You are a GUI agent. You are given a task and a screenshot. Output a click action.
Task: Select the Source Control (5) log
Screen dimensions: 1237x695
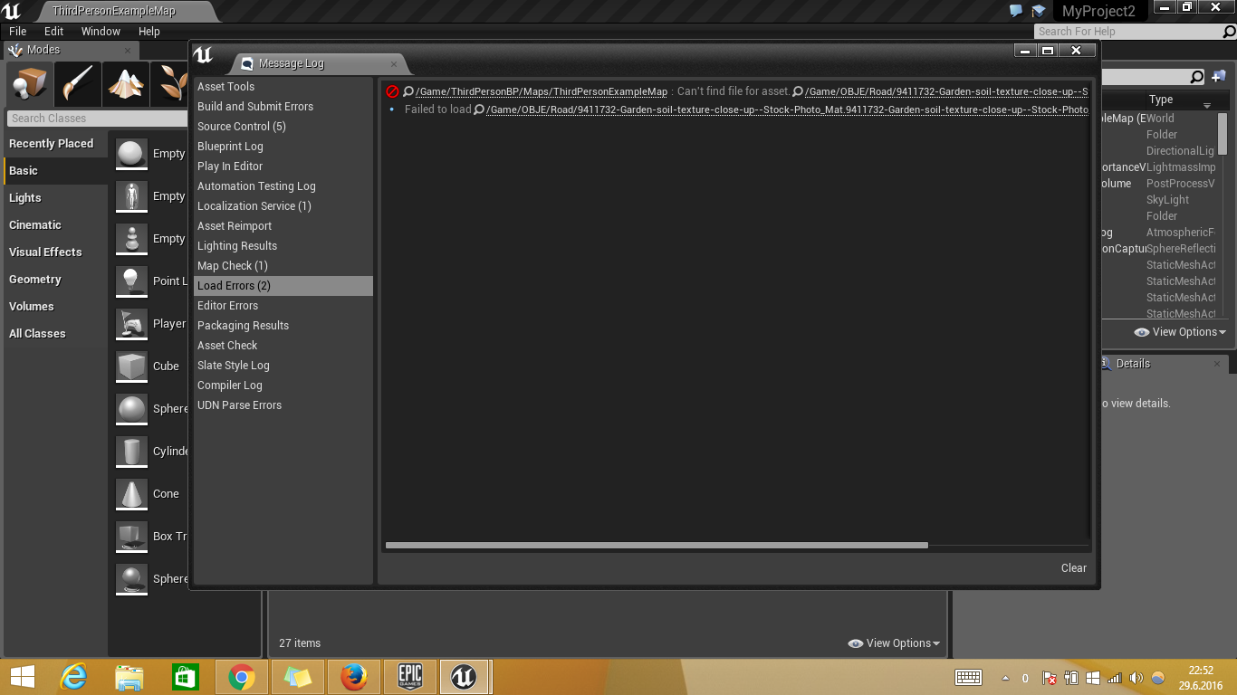(283, 127)
